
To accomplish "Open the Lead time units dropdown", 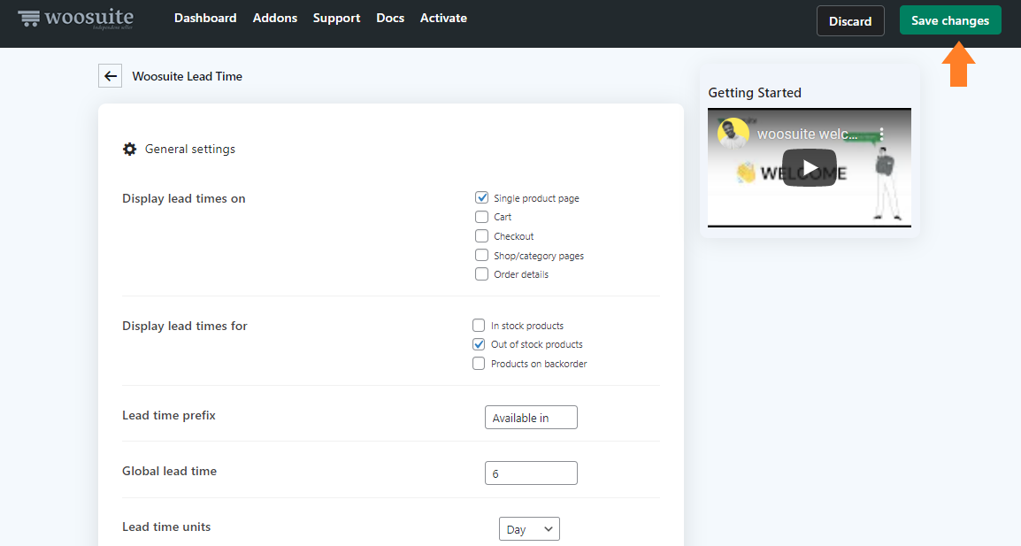I will coord(529,529).
